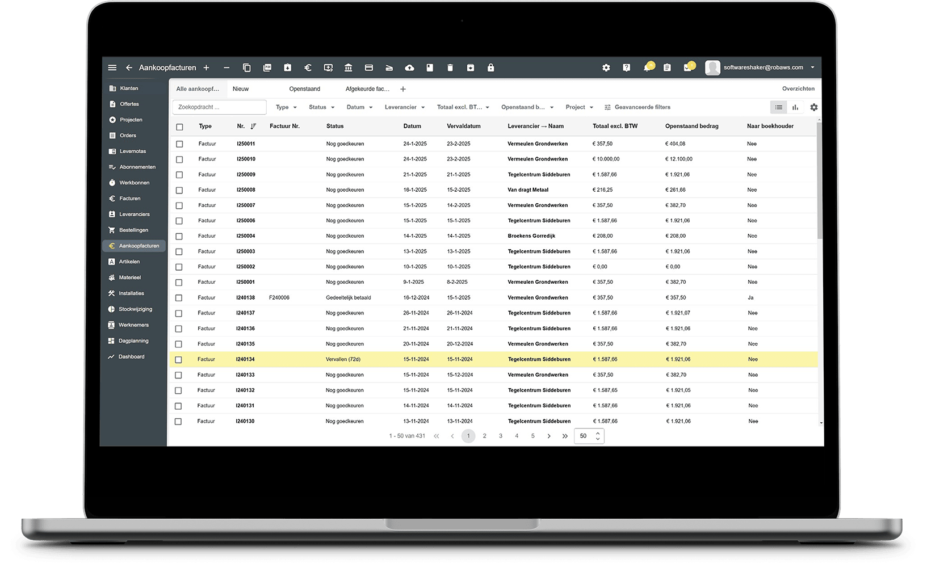
Task: Tick the checkbox for invoice I250011
Action: (179, 144)
